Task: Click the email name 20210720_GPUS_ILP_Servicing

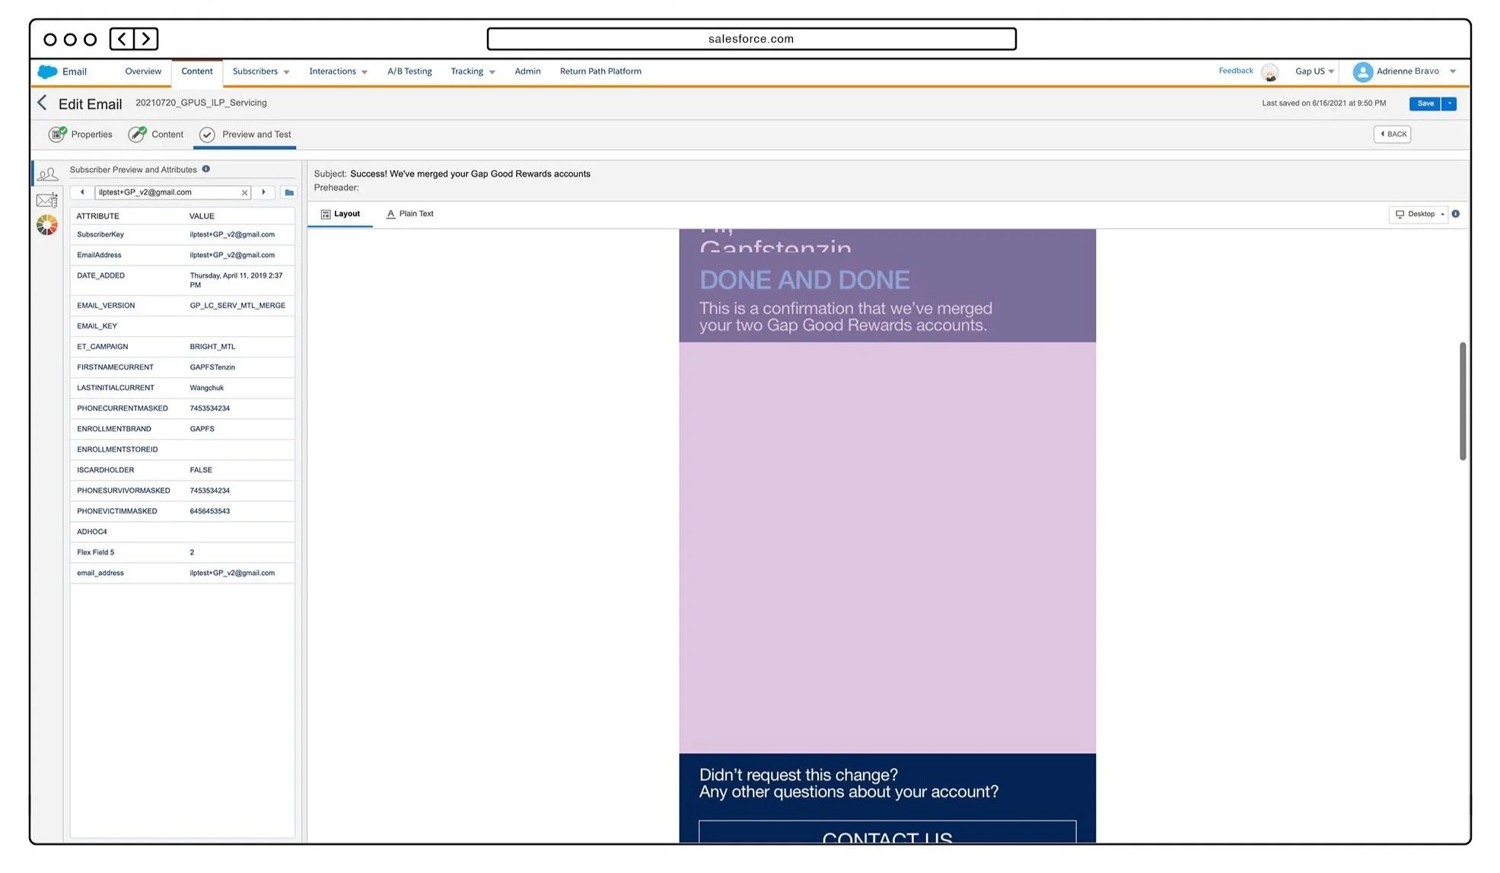Action: coord(201,103)
